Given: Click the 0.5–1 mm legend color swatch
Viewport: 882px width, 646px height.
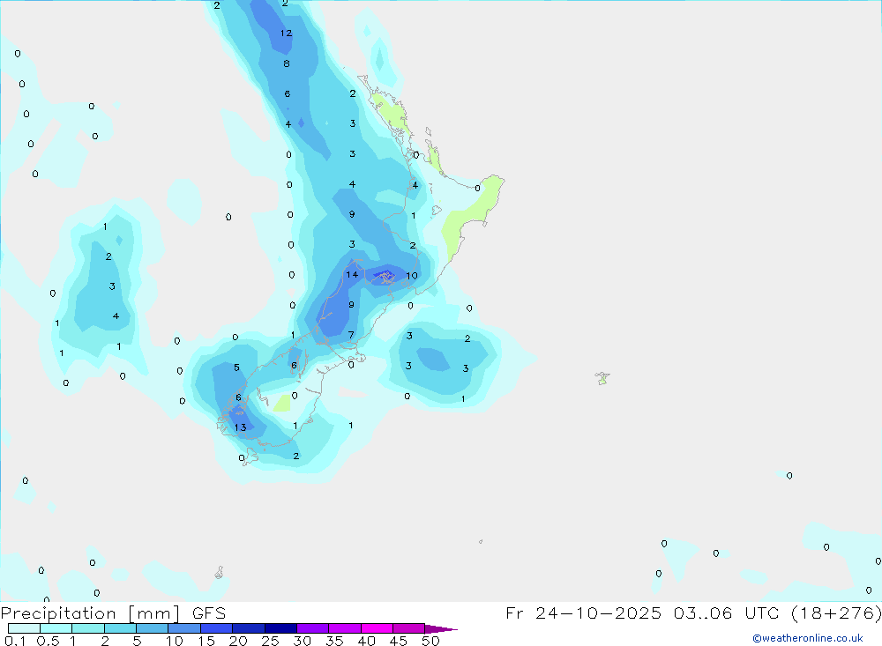Looking at the screenshot, I should 56,628.
